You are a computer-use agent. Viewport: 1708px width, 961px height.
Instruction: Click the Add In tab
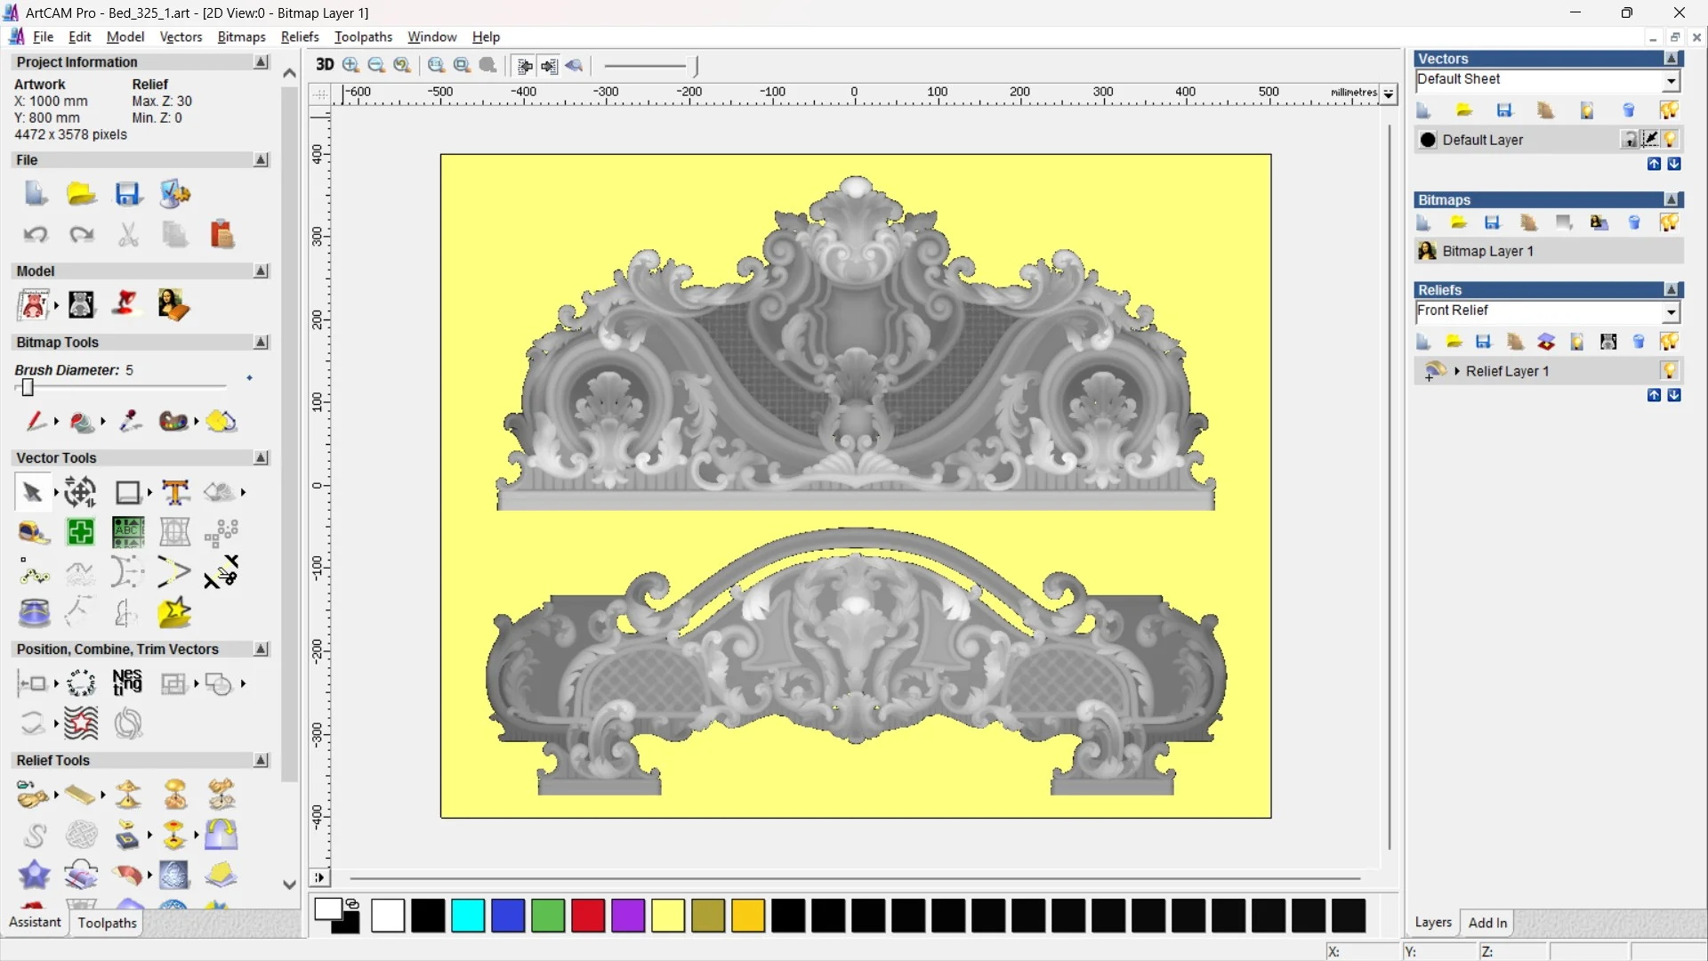(x=1486, y=923)
